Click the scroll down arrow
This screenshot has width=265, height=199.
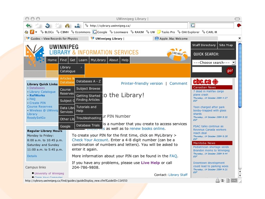[x=240, y=176]
